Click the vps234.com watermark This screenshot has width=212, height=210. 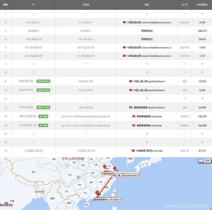[x=188, y=205]
